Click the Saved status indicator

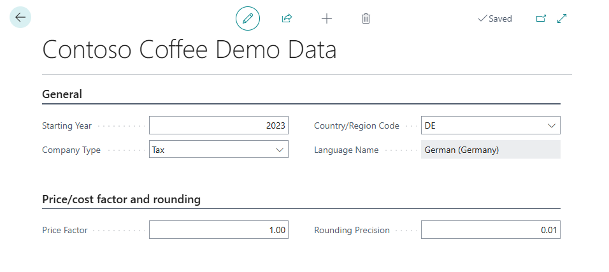(x=495, y=18)
